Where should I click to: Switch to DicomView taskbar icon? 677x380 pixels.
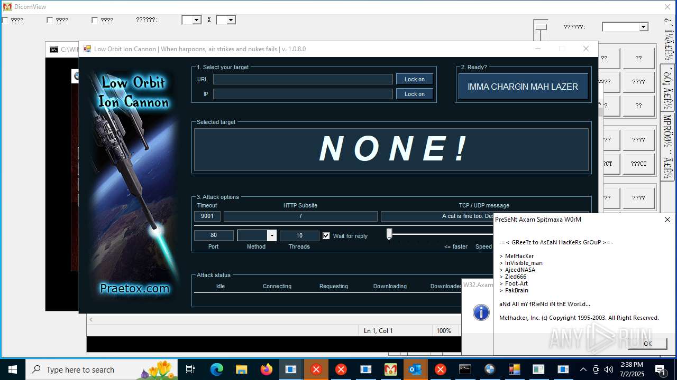click(x=390, y=369)
